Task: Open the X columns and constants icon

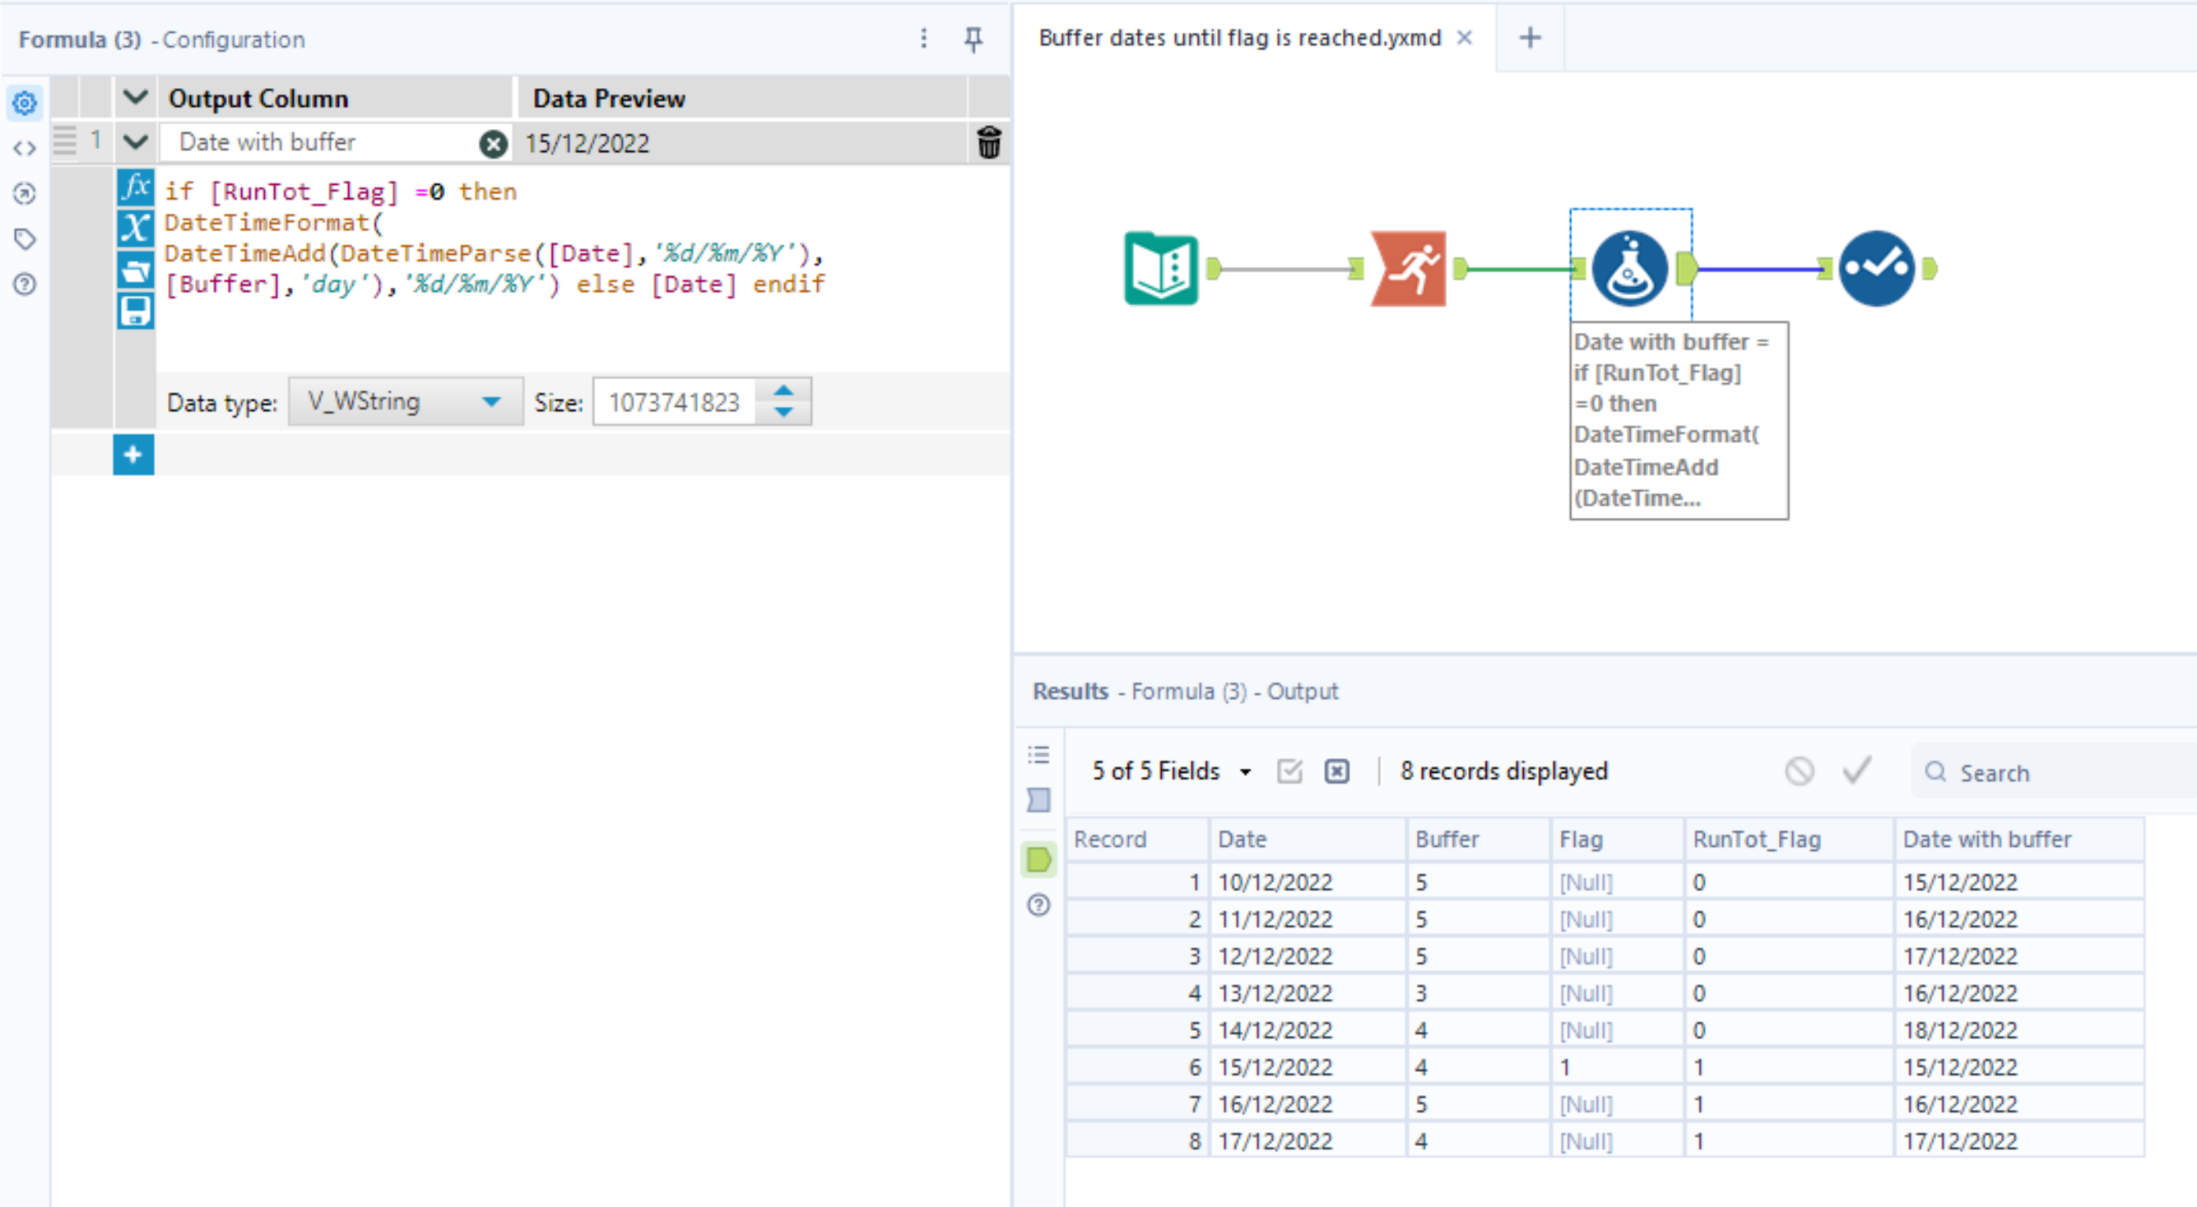Action: 136,229
